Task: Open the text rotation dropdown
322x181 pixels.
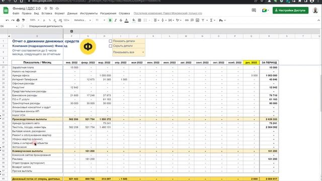Action: 179,20
